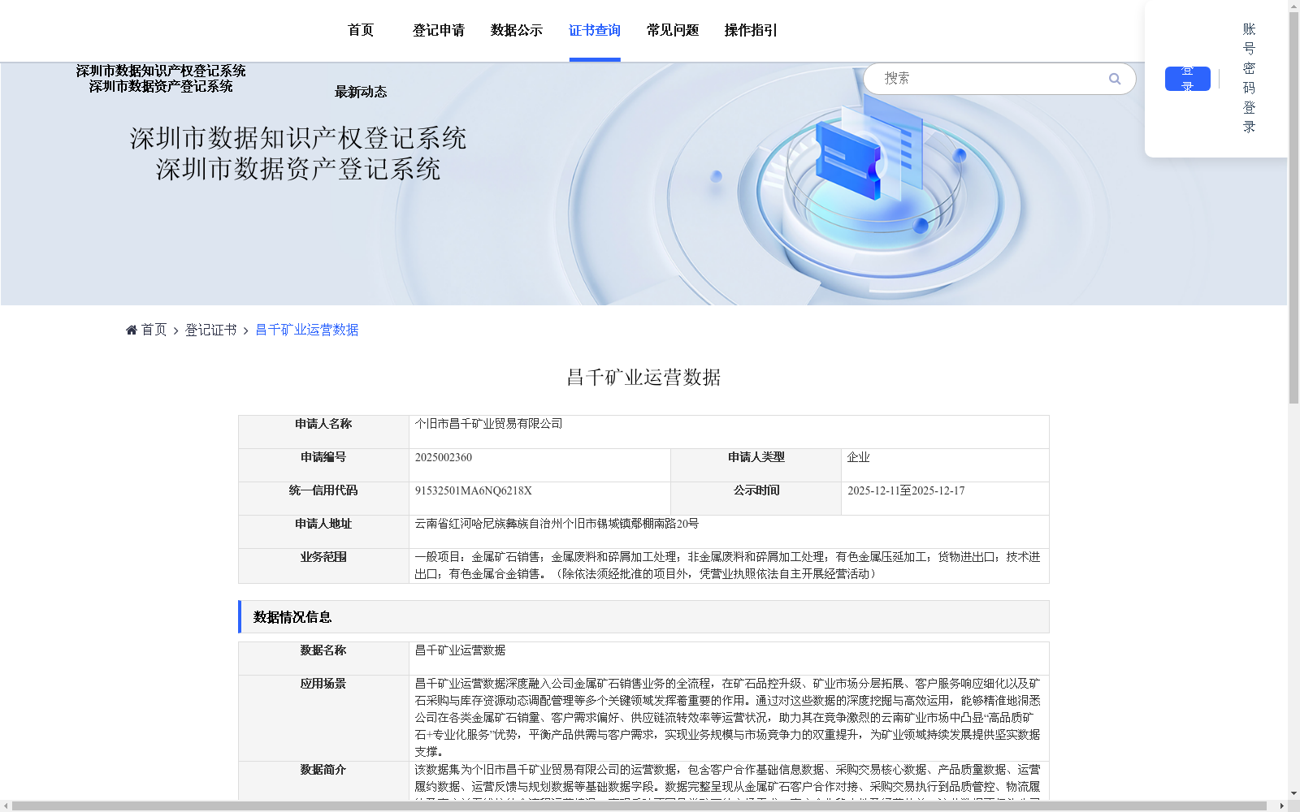Open 登记申请 navigation tab
The height and width of the screenshot is (812, 1300).
coord(439,30)
